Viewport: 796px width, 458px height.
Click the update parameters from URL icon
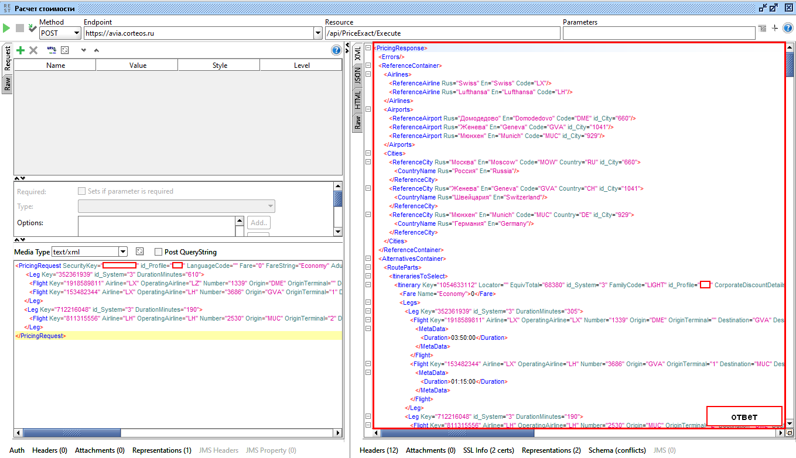pos(52,50)
